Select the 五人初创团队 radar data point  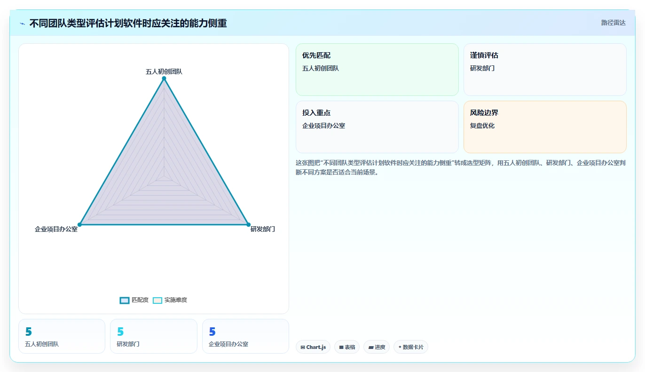coord(164,79)
